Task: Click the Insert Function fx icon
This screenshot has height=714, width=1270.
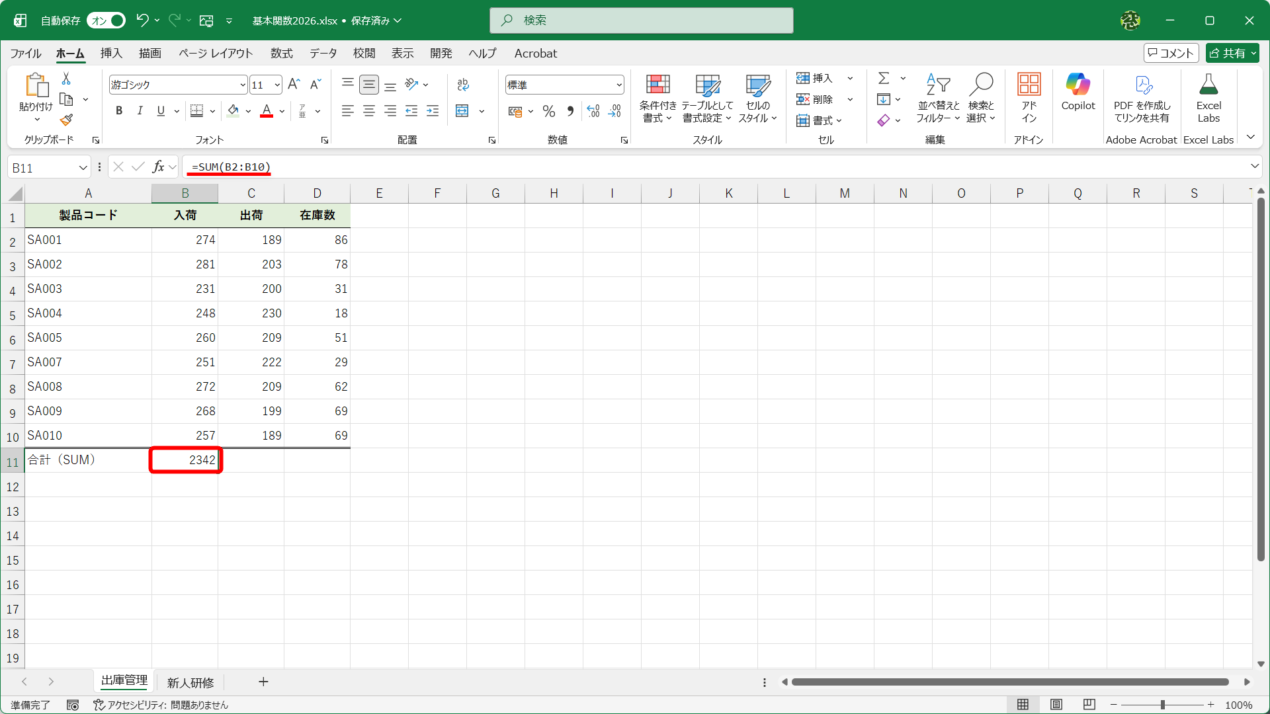Action: click(158, 167)
